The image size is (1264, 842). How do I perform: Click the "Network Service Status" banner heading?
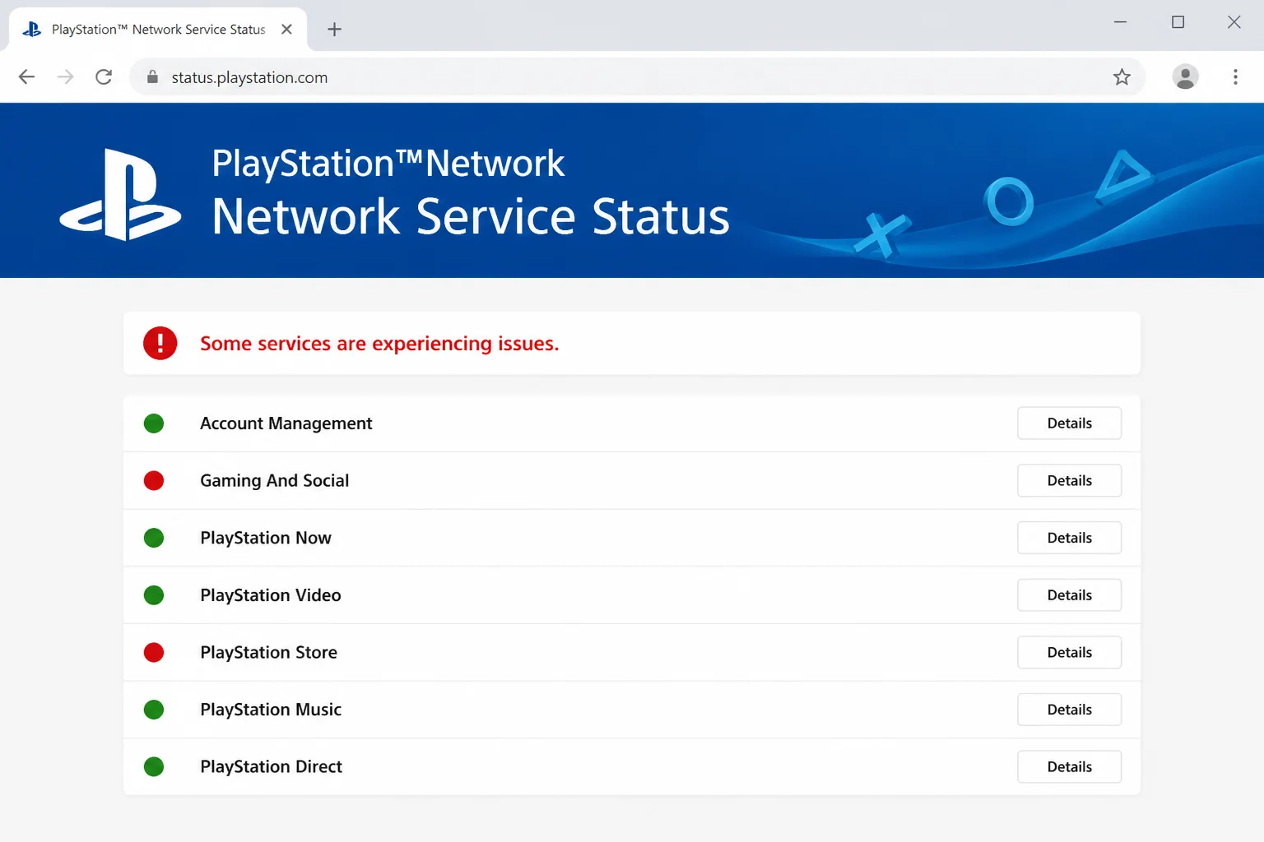(471, 217)
